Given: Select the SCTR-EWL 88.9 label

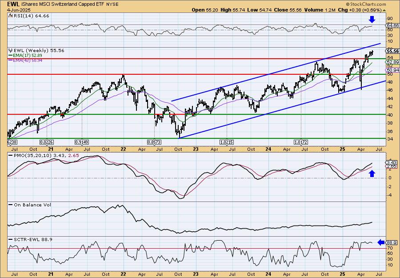Looking at the screenshot, I should [31, 239].
